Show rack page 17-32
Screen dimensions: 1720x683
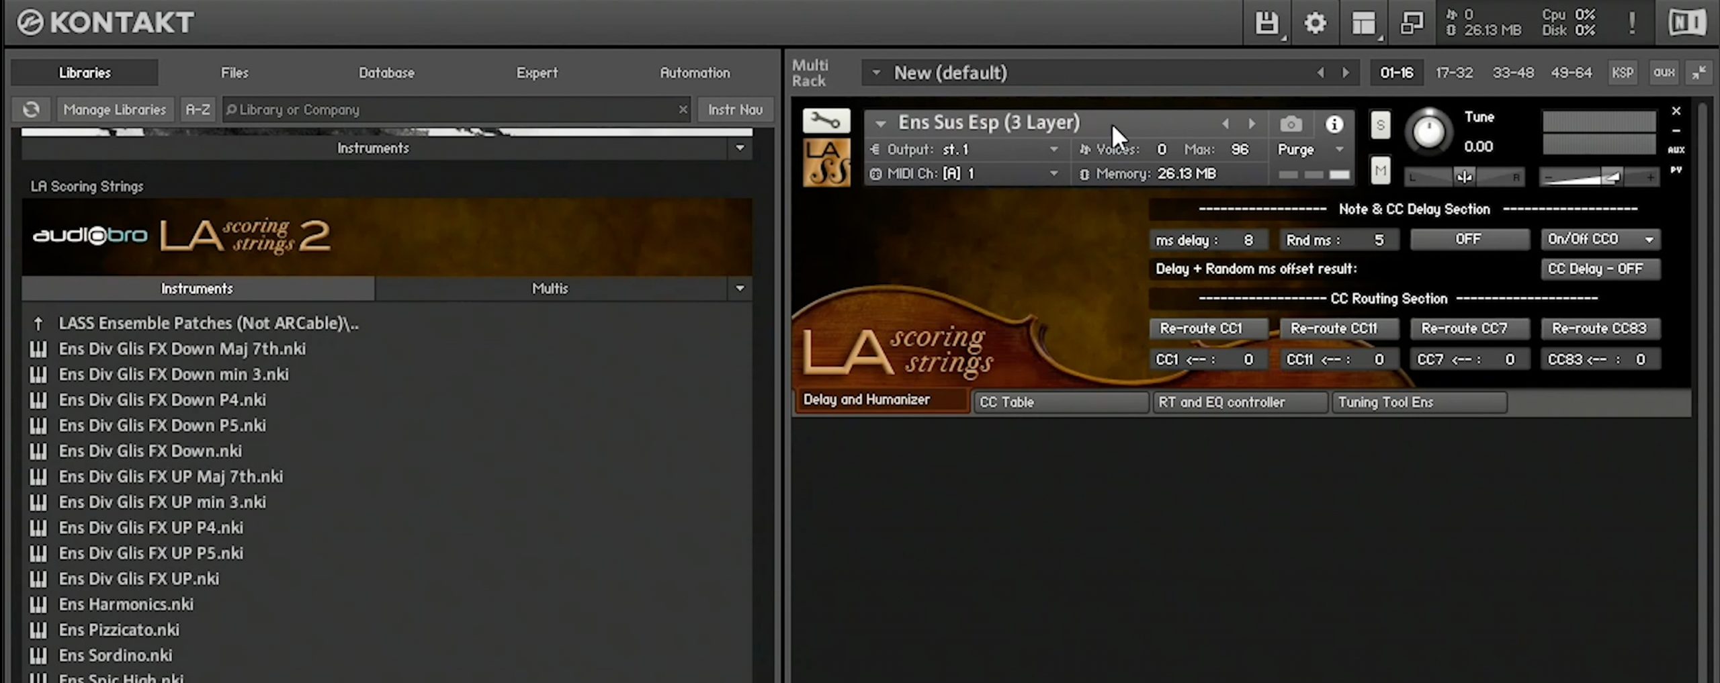[1454, 73]
